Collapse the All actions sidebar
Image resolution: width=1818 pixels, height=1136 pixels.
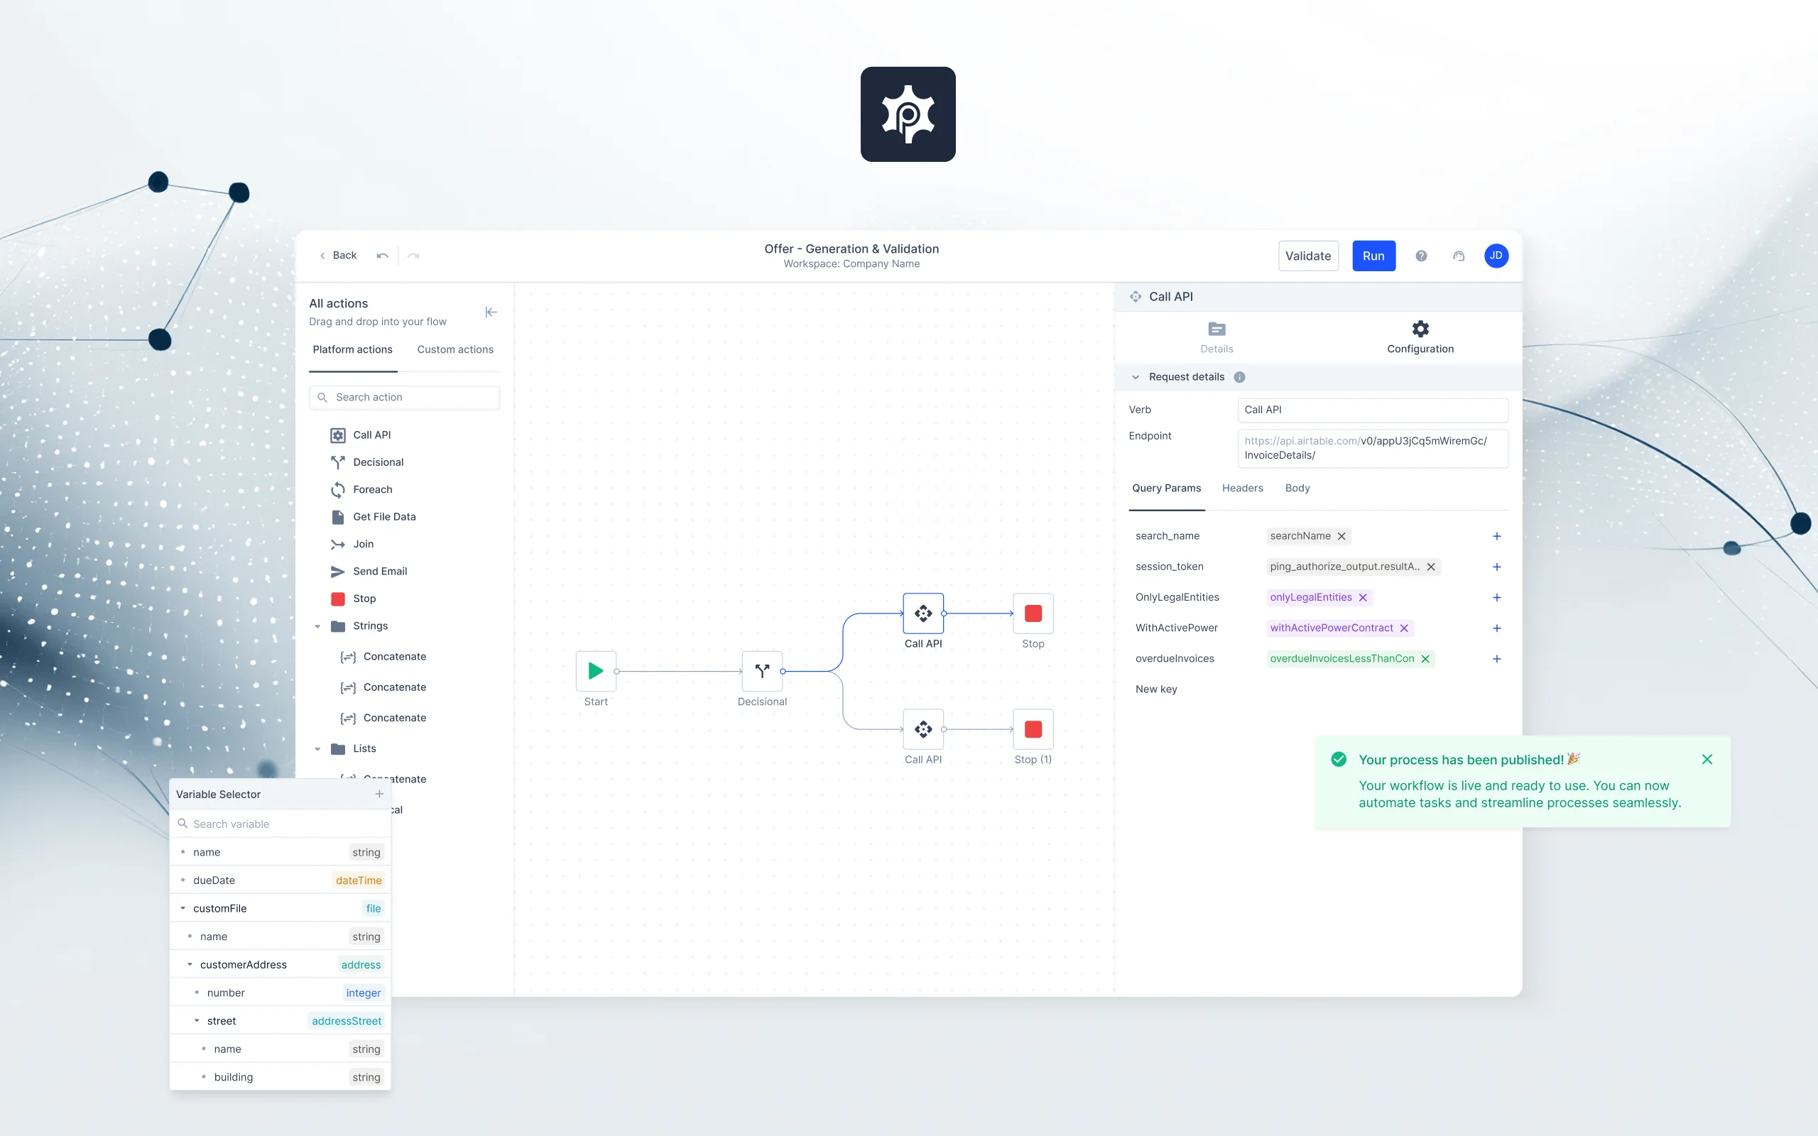pyautogui.click(x=491, y=312)
